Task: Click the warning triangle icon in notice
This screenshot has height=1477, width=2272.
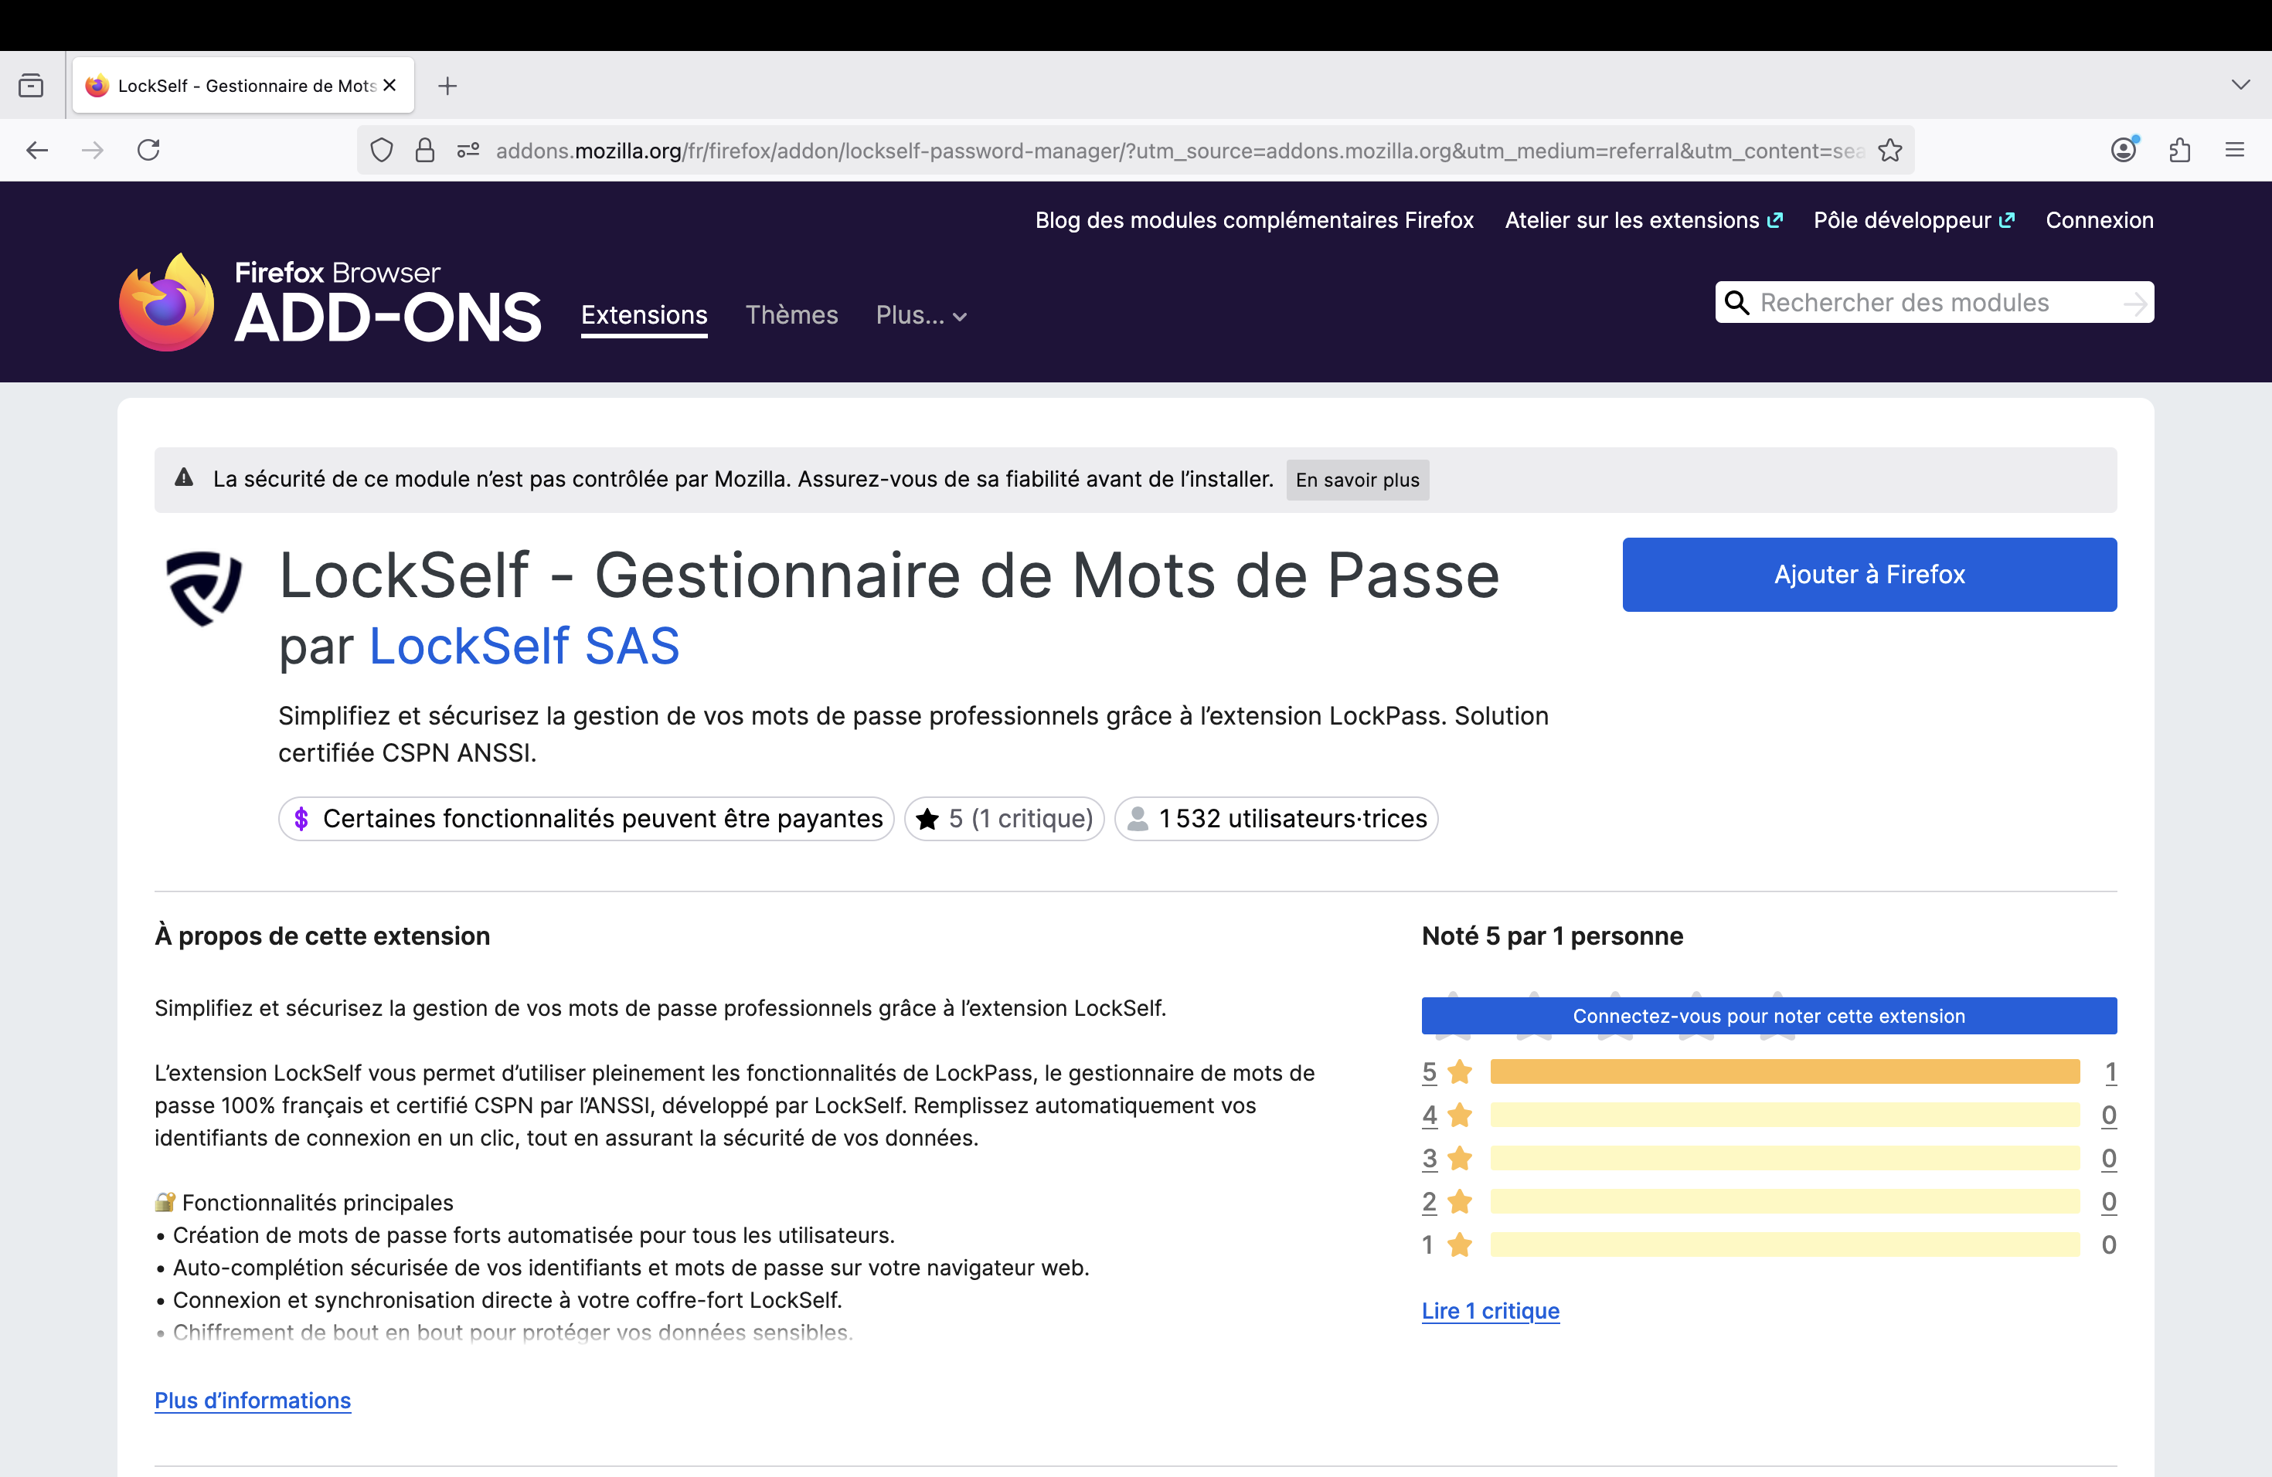Action: coord(184,478)
